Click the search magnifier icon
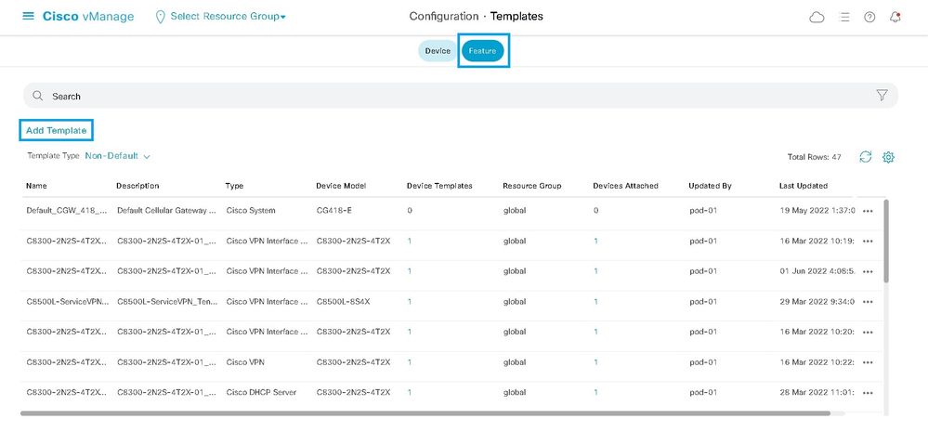 (38, 96)
